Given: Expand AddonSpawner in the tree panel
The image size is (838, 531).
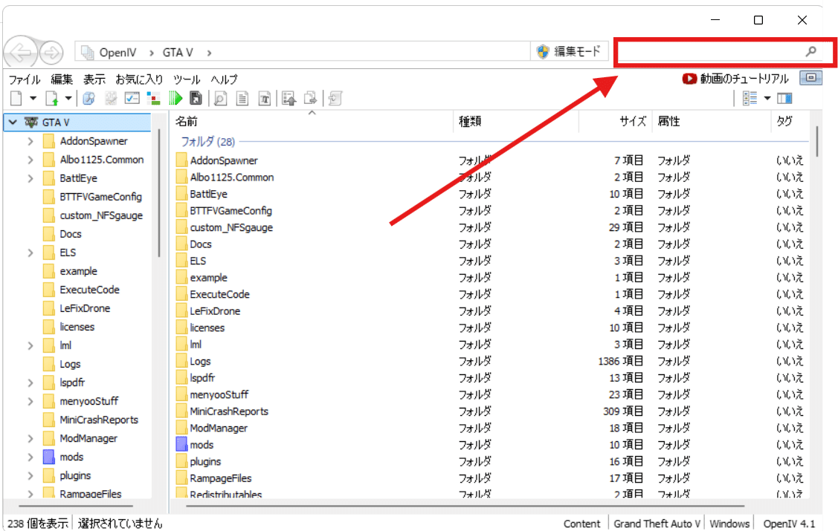Looking at the screenshot, I should coord(30,141).
